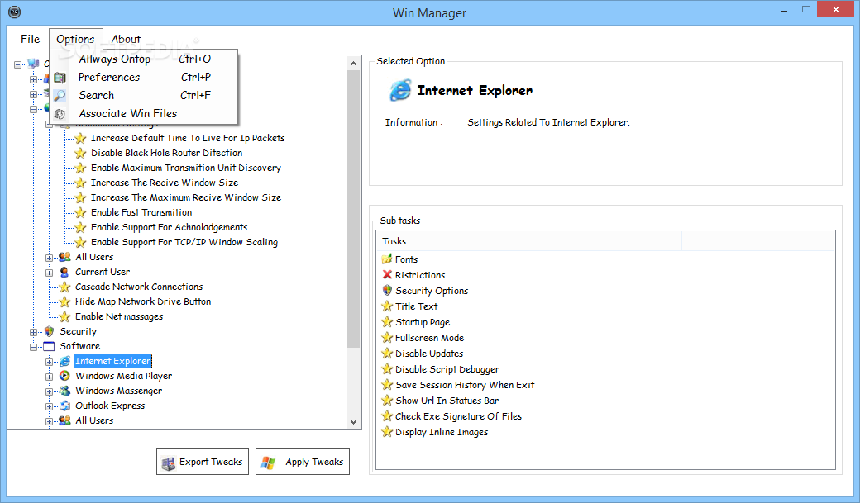Image resolution: width=860 pixels, height=503 pixels.
Task: Select Enable Support For TCP/IP Window Scaling
Action: click(184, 242)
